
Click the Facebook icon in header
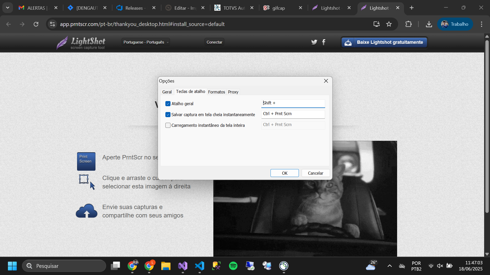tap(324, 42)
